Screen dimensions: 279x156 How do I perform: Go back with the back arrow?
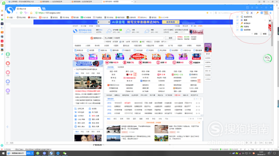17,13
